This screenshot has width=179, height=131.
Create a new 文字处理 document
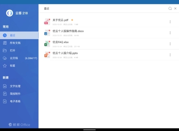pos(19,86)
